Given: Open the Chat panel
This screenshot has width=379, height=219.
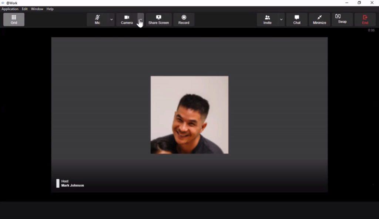Looking at the screenshot, I should [x=297, y=19].
